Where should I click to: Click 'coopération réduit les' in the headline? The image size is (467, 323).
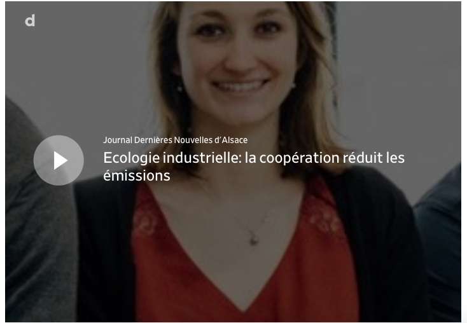pos(331,158)
